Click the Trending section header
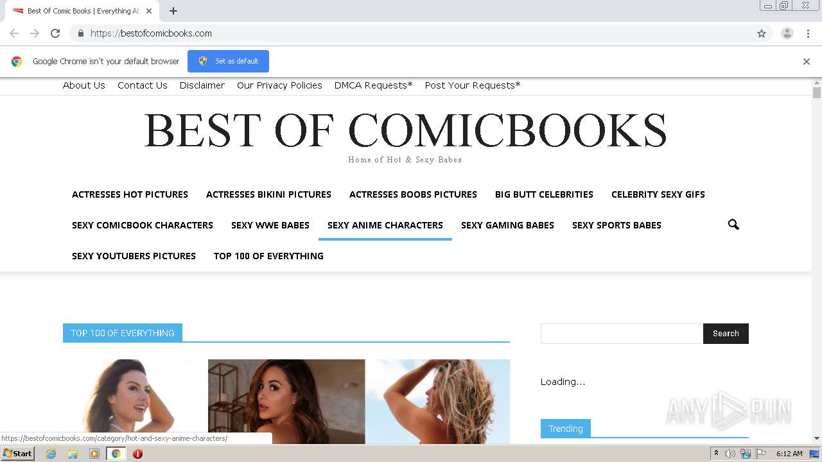This screenshot has width=822, height=462. [566, 429]
